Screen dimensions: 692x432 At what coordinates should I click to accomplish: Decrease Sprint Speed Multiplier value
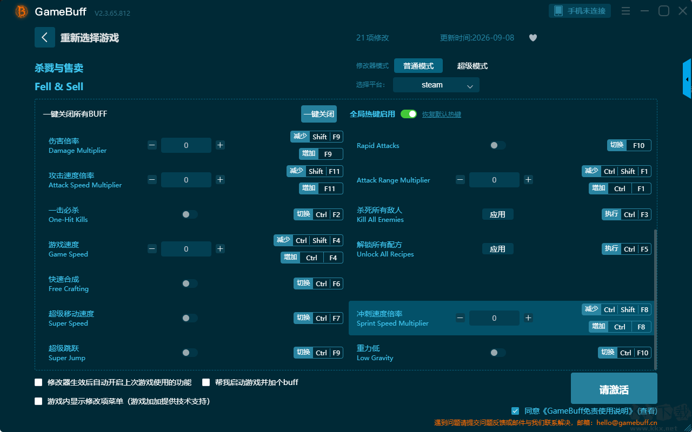pos(460,318)
